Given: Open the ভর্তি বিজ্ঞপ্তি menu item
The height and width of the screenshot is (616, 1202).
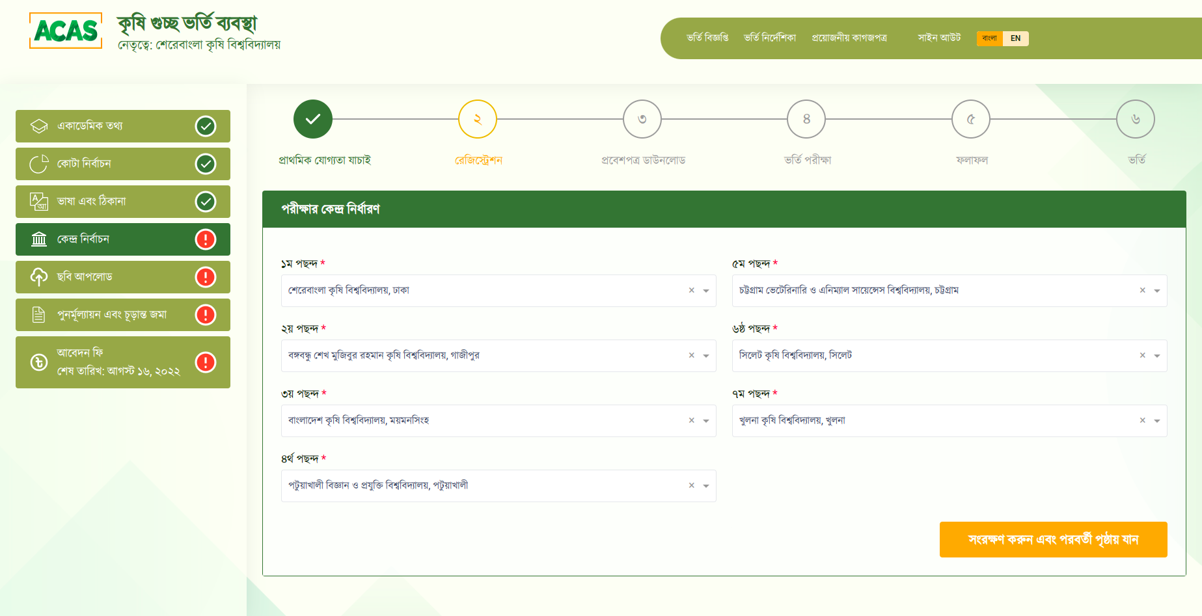Looking at the screenshot, I should [707, 38].
